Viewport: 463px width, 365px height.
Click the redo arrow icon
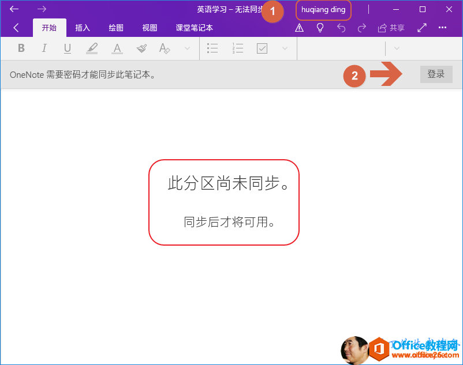point(362,27)
